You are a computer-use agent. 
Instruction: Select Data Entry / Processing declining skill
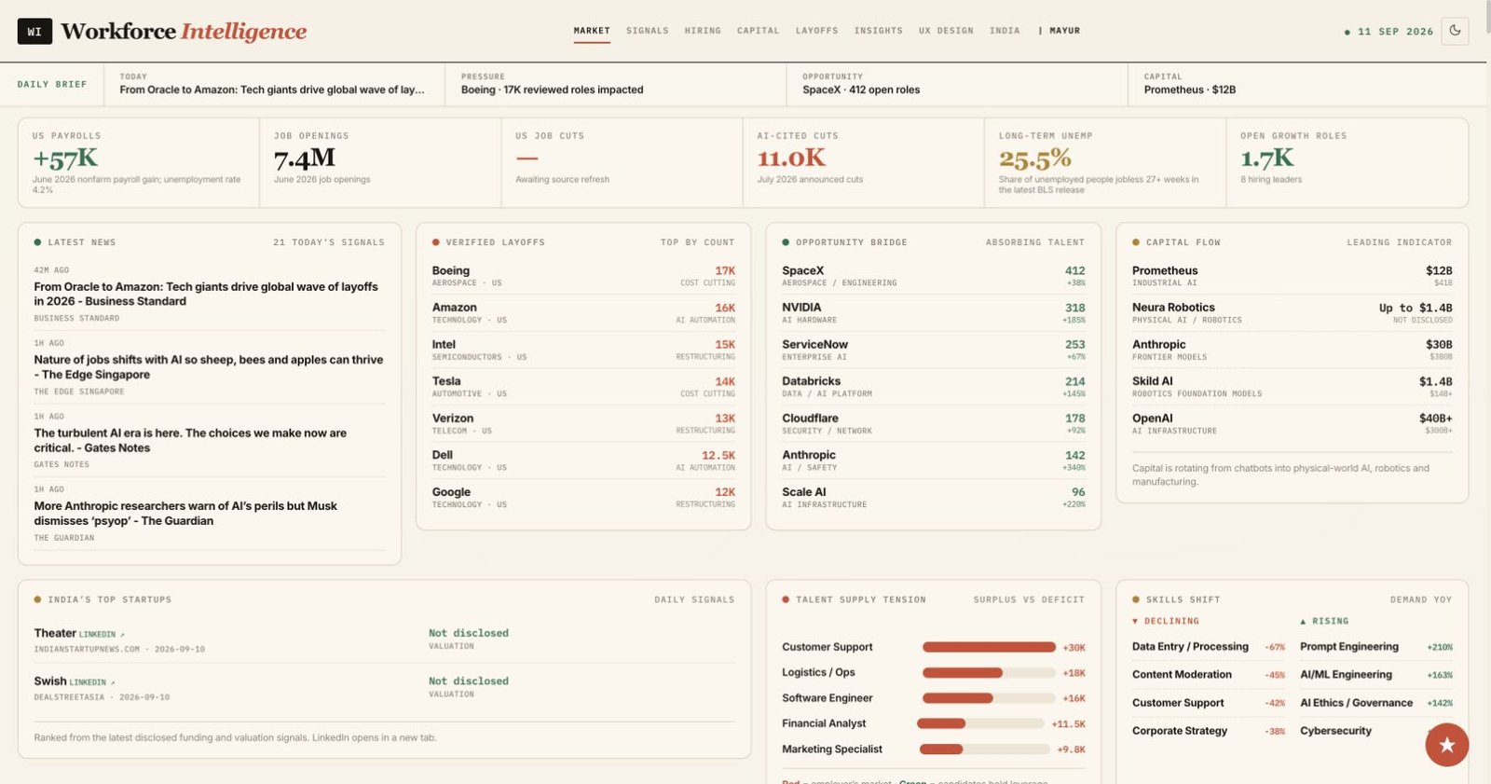(x=1209, y=647)
